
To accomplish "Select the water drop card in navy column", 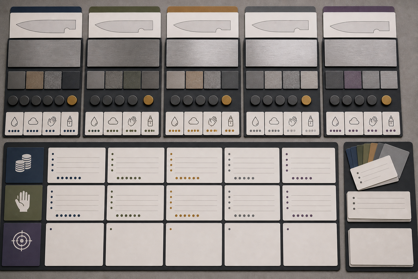I will coord(14,123).
